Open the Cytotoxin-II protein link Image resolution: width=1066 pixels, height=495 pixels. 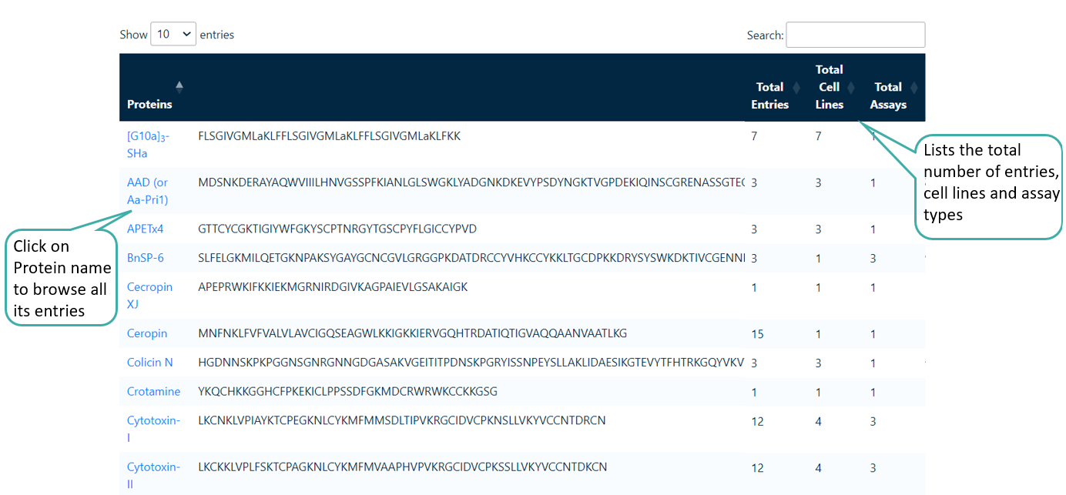(x=153, y=475)
